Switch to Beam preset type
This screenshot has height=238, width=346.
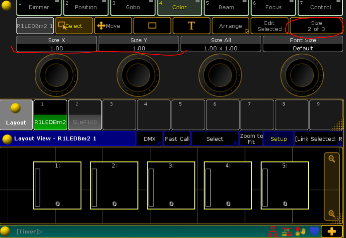(227, 8)
